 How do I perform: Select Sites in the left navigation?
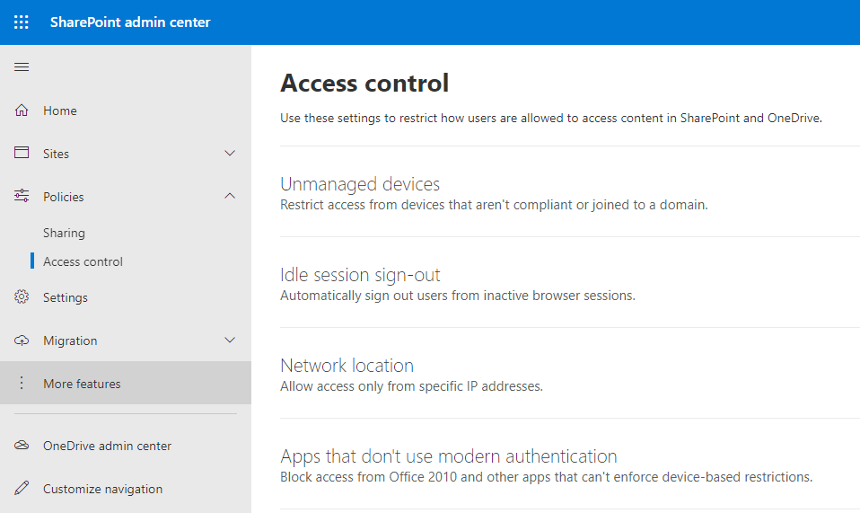tap(56, 154)
